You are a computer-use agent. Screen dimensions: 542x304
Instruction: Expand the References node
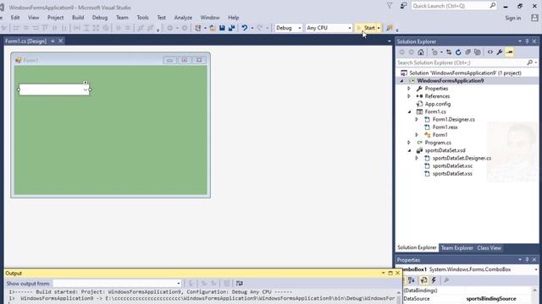tap(409, 96)
